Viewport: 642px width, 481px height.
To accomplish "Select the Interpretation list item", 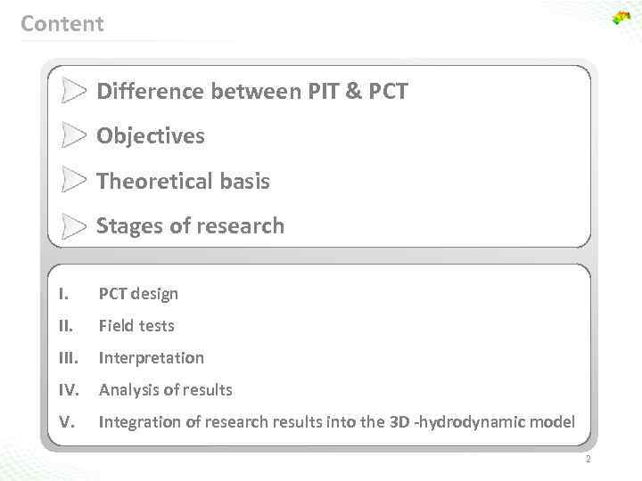I will (x=151, y=358).
